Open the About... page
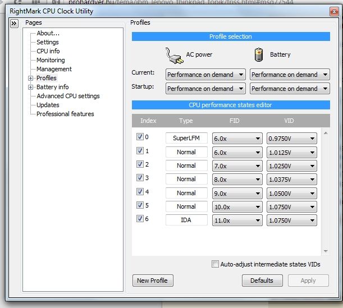The image size is (343, 308). click(x=48, y=33)
